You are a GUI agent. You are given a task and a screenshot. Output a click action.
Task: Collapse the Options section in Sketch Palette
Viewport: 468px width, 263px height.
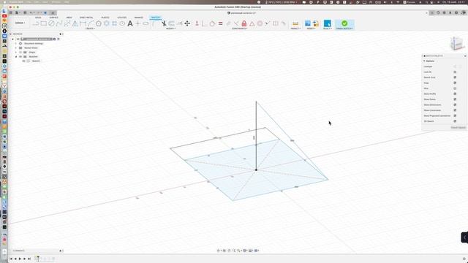click(424, 61)
